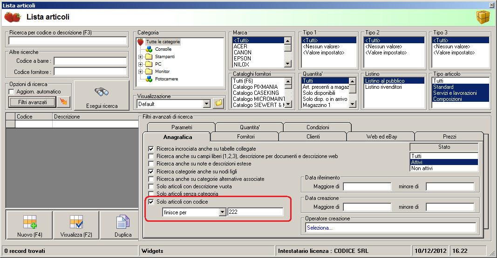
Task: Enable Aggiorn. automatico checkbox
Action: click(x=12, y=92)
